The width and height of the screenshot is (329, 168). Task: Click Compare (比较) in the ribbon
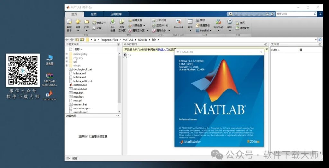[x=97, y=28]
